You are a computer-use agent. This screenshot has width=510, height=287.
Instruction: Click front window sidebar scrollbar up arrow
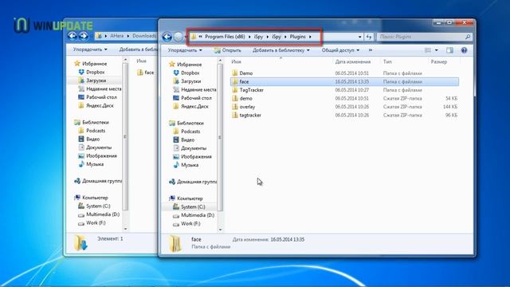click(x=220, y=61)
